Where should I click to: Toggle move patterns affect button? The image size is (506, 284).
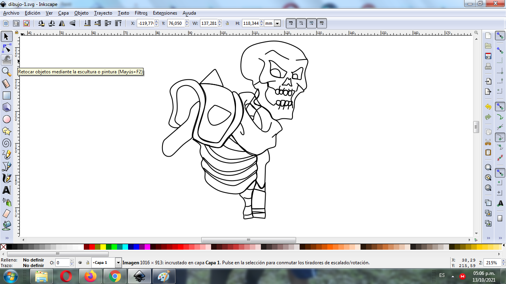322,23
